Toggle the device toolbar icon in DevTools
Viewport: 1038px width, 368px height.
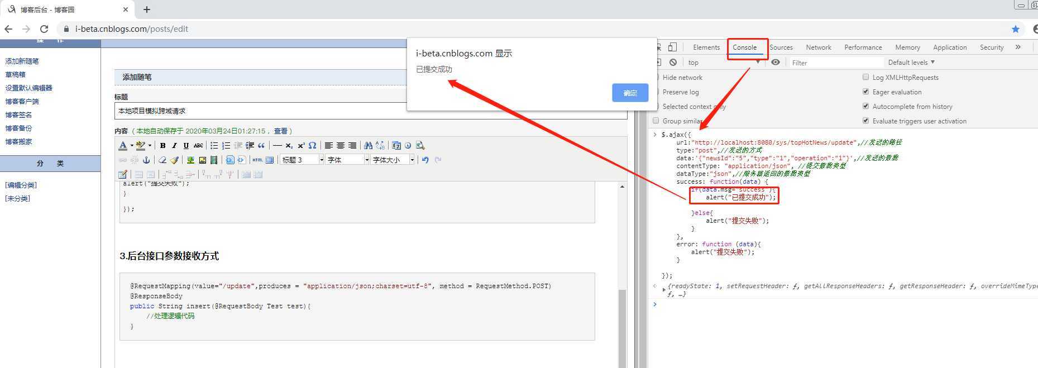pyautogui.click(x=672, y=47)
